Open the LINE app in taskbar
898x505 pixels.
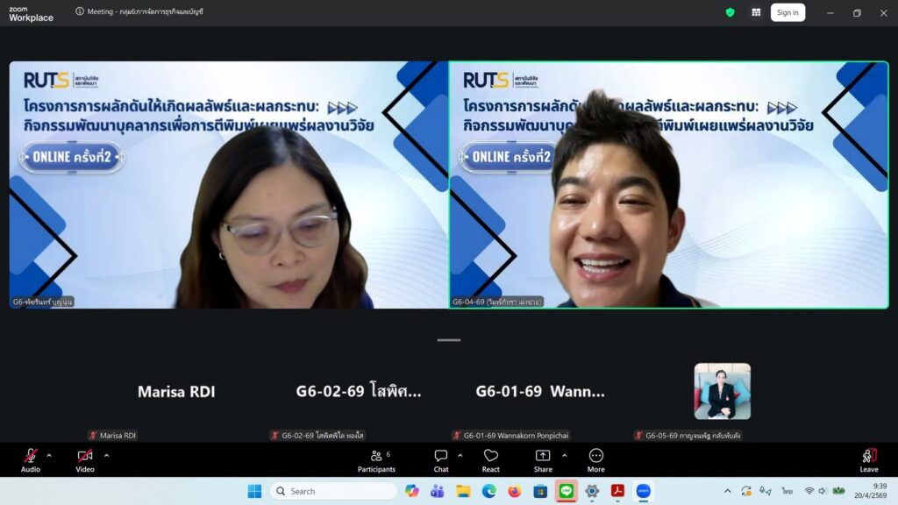pyautogui.click(x=567, y=491)
